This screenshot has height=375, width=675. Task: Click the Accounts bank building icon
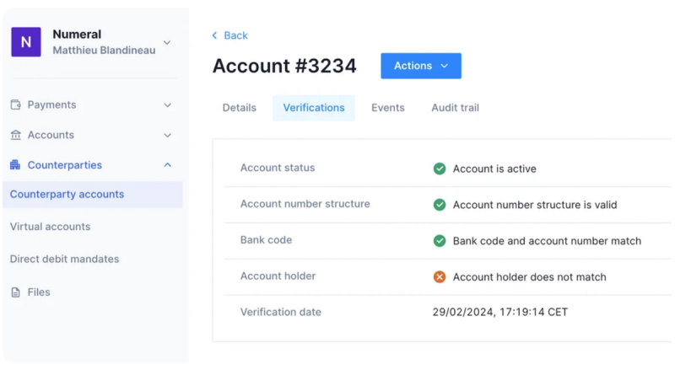15,135
